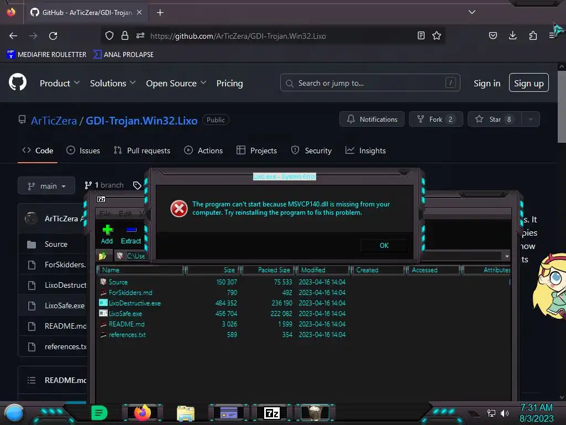Open GDI-Trojan.Win32.Lixo repository link
Image resolution: width=566 pixels, height=425 pixels.
(x=141, y=120)
